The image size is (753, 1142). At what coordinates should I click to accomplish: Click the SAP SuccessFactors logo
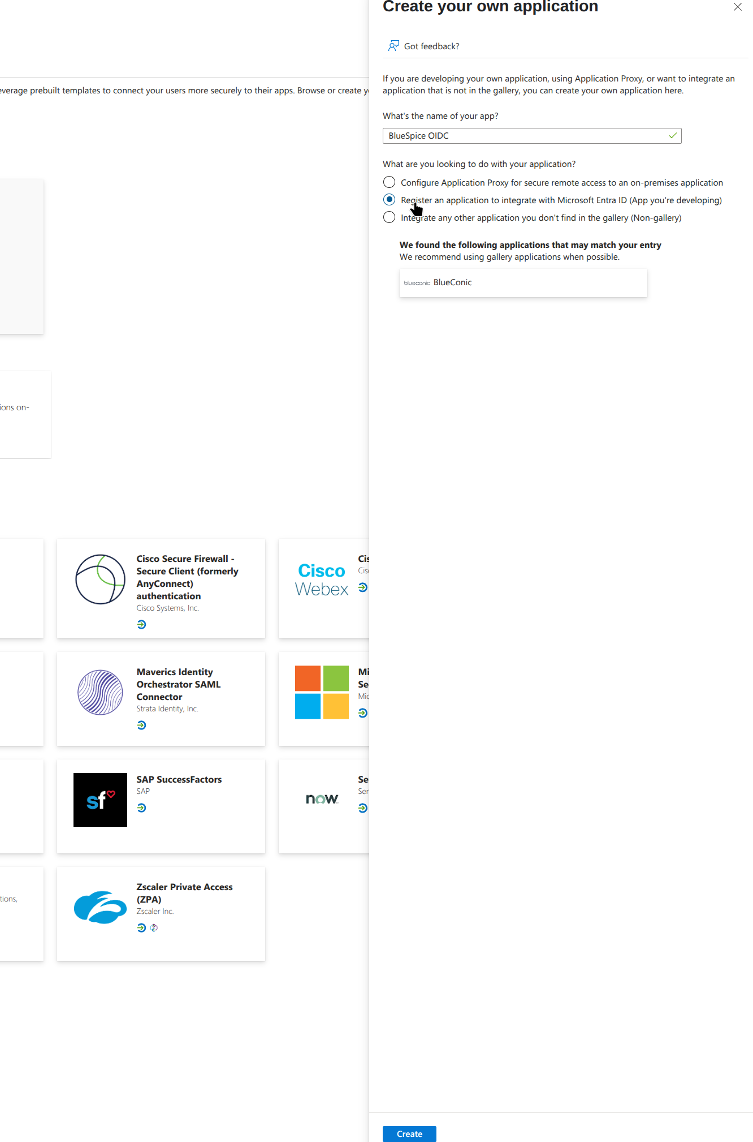point(100,800)
